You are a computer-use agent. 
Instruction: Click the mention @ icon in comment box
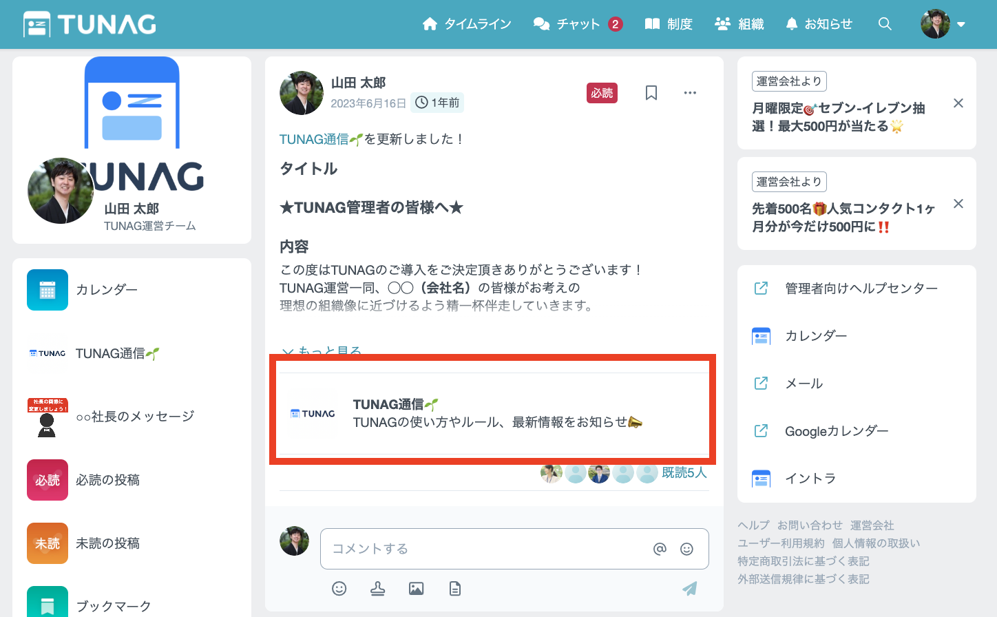(x=660, y=549)
